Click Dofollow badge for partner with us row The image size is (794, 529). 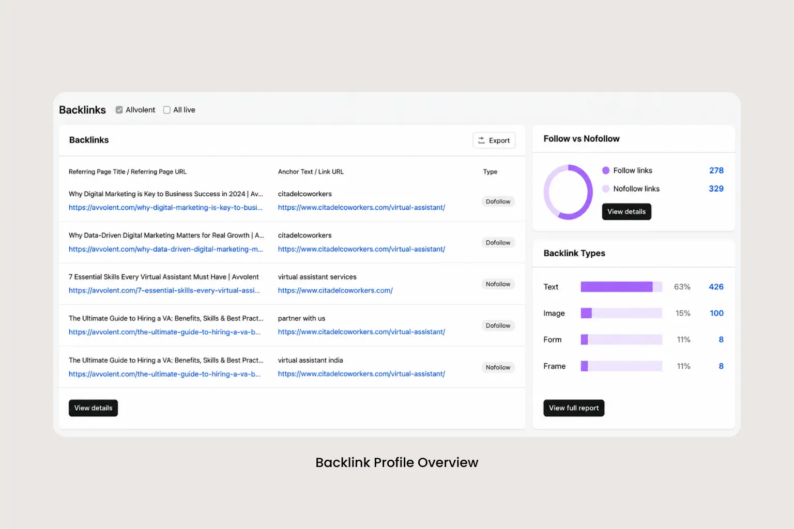coord(498,326)
